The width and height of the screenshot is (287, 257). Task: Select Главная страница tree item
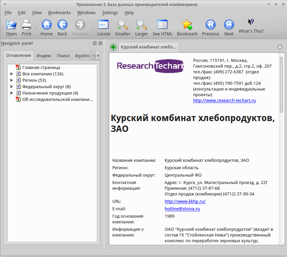pos(41,67)
